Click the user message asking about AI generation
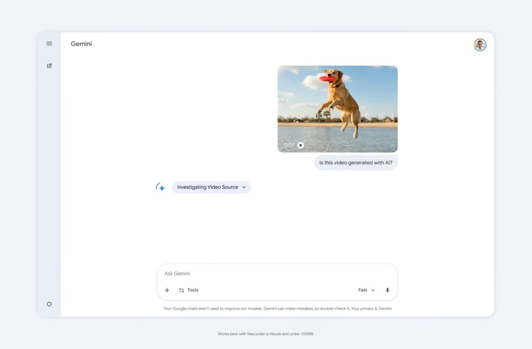The width and height of the screenshot is (532, 349). 355,162
